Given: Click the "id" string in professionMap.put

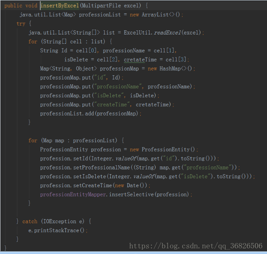Looking at the screenshot, I should (x=100, y=78).
